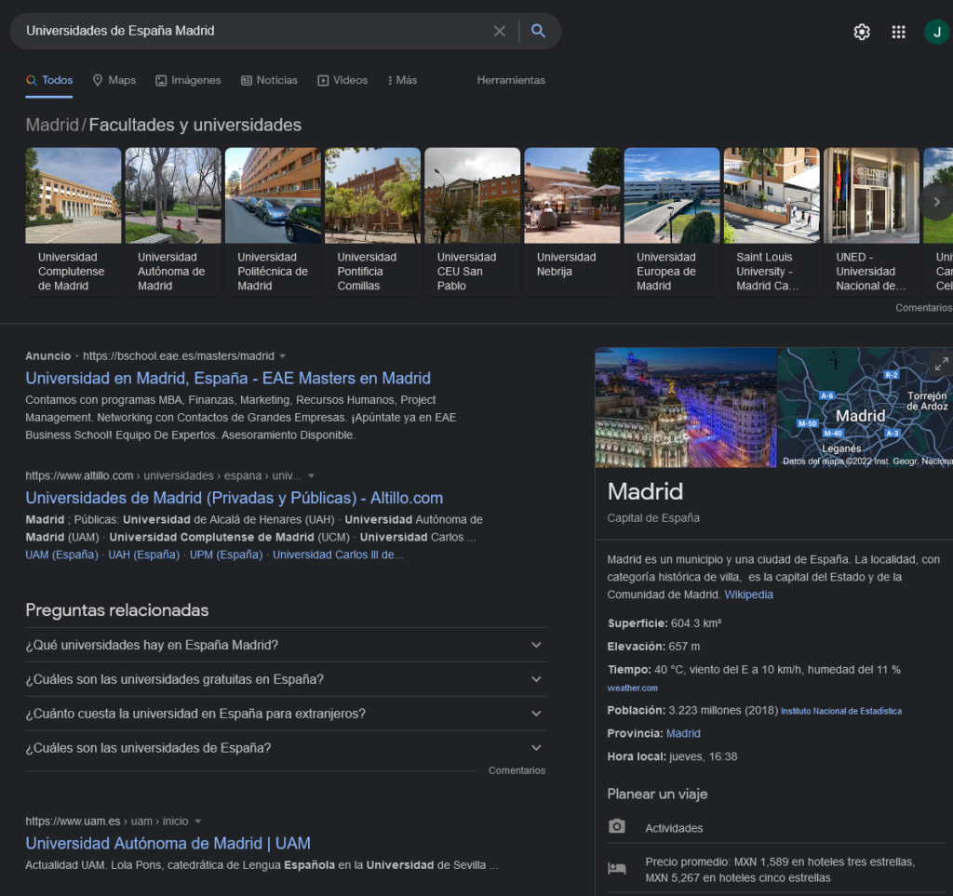Click the Elevación label
This screenshot has width=953, height=896.
(637, 647)
